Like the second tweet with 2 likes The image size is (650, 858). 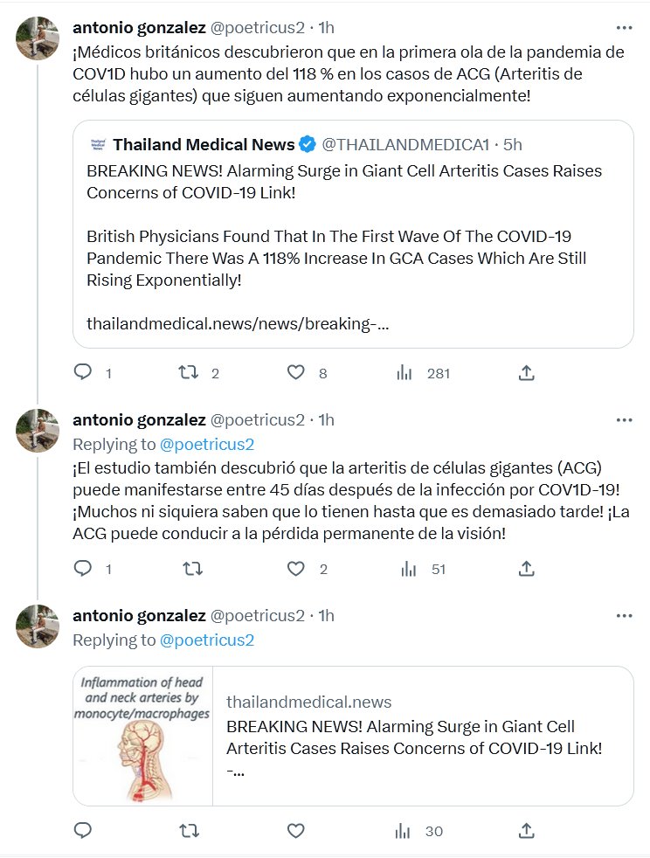pyautogui.click(x=296, y=569)
